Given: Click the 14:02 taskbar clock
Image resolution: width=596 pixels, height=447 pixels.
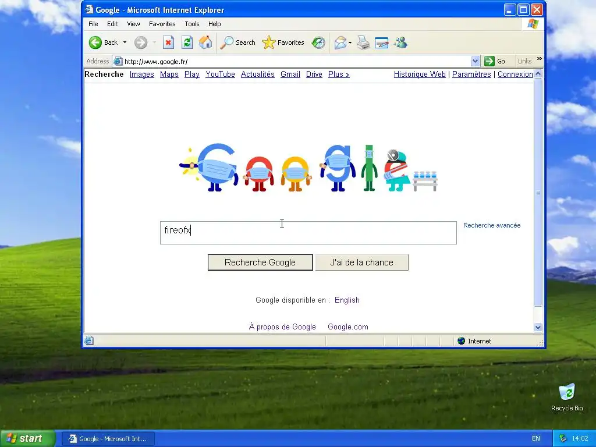Looking at the screenshot, I should click(580, 439).
